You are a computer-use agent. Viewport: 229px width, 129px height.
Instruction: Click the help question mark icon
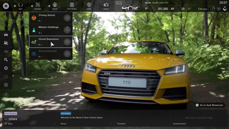6,96
